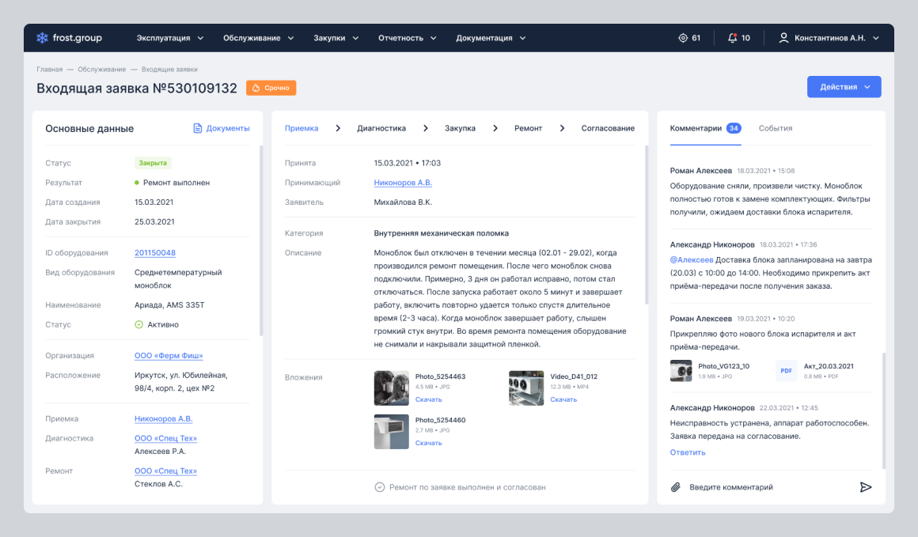
Task: Open Никоноров А.В. link in Принимающий row
Action: [x=403, y=183]
